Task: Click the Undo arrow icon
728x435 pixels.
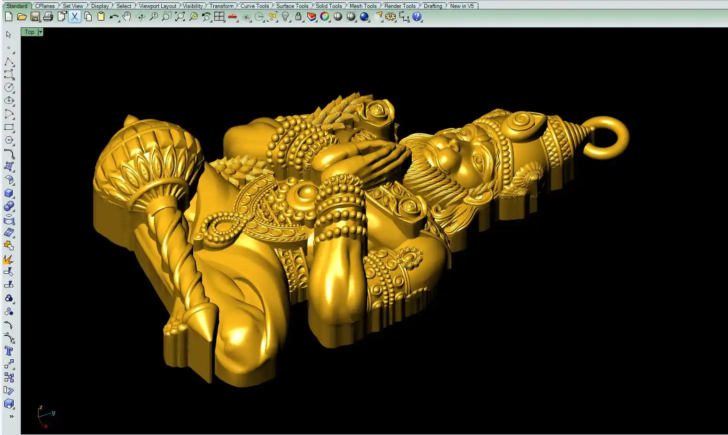Action: (114, 17)
